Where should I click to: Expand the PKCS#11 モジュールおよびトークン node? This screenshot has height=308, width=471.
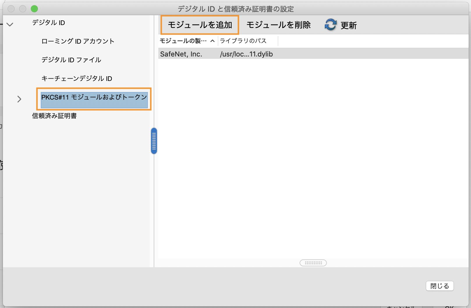[x=19, y=99]
